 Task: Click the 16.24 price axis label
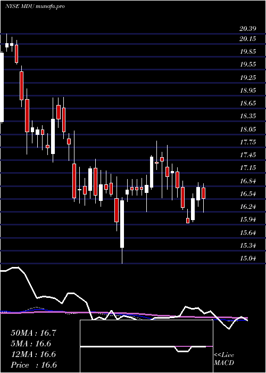[x=248, y=207]
